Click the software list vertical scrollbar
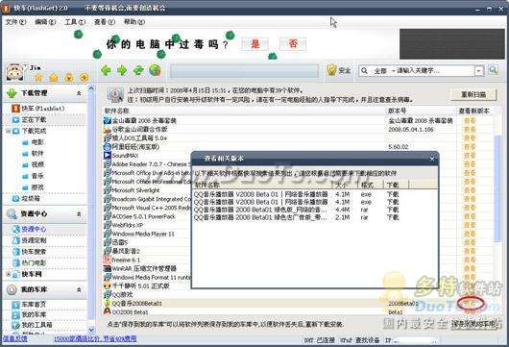The height and width of the screenshot is (347, 509). pos(497,188)
